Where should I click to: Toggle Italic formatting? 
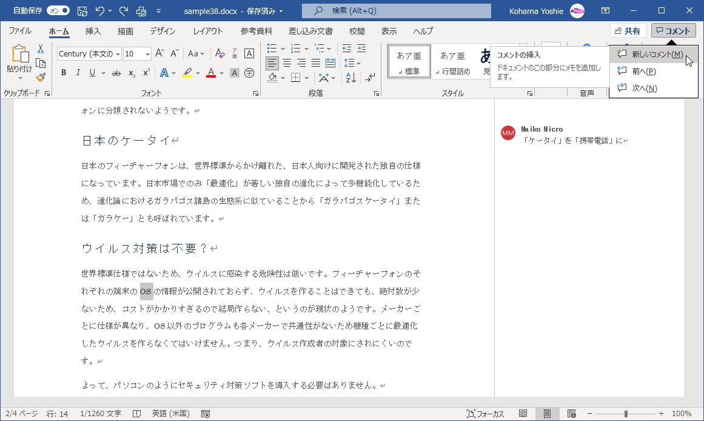click(x=78, y=73)
